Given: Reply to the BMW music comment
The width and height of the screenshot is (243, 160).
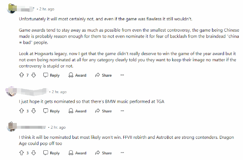Looking at the screenshot, I should [x=51, y=111].
